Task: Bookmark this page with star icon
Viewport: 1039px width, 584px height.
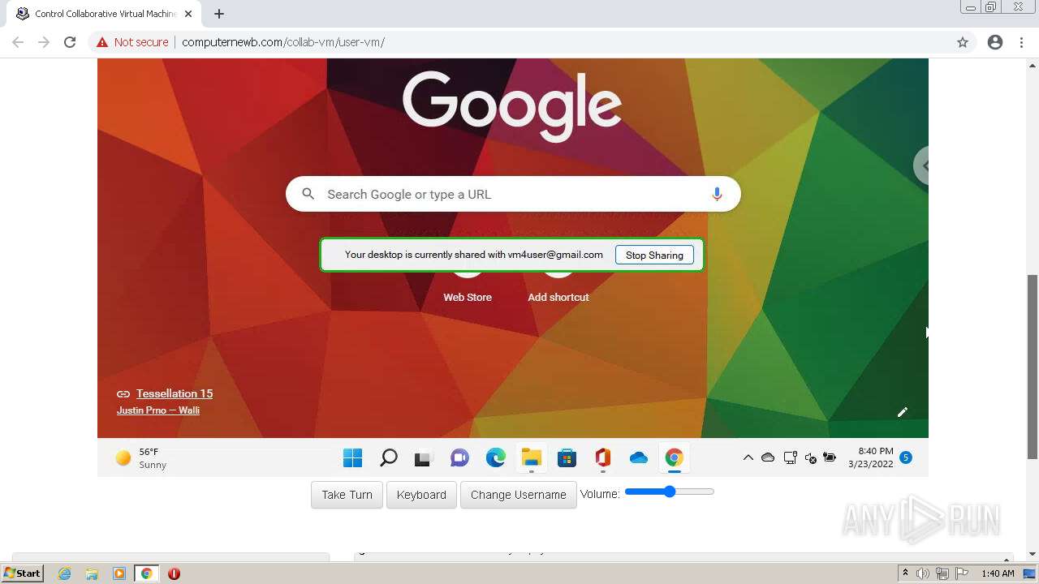Action: 963,42
